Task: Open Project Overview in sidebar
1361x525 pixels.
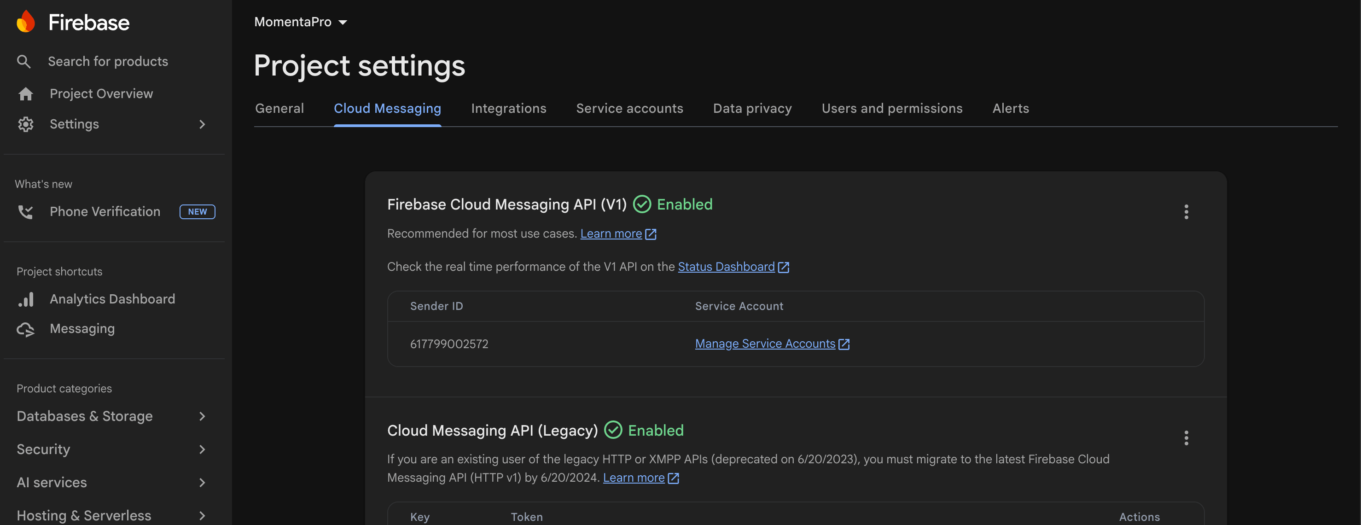Action: click(x=101, y=94)
